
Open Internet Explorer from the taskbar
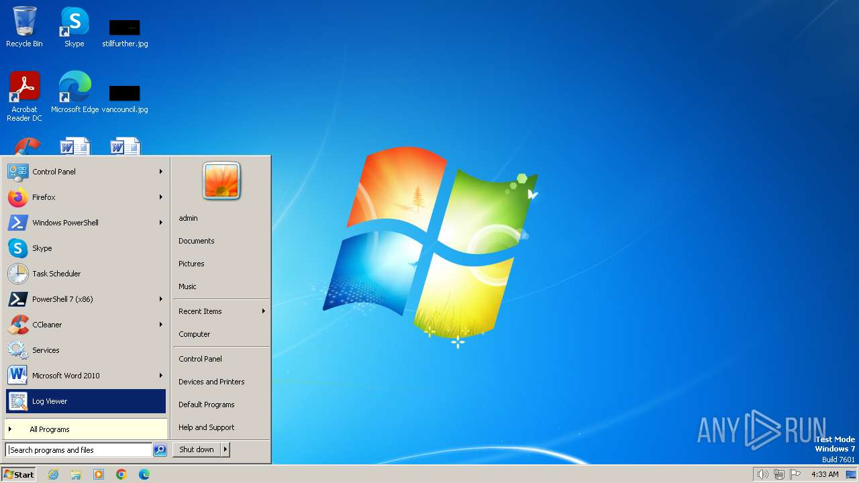(x=53, y=474)
